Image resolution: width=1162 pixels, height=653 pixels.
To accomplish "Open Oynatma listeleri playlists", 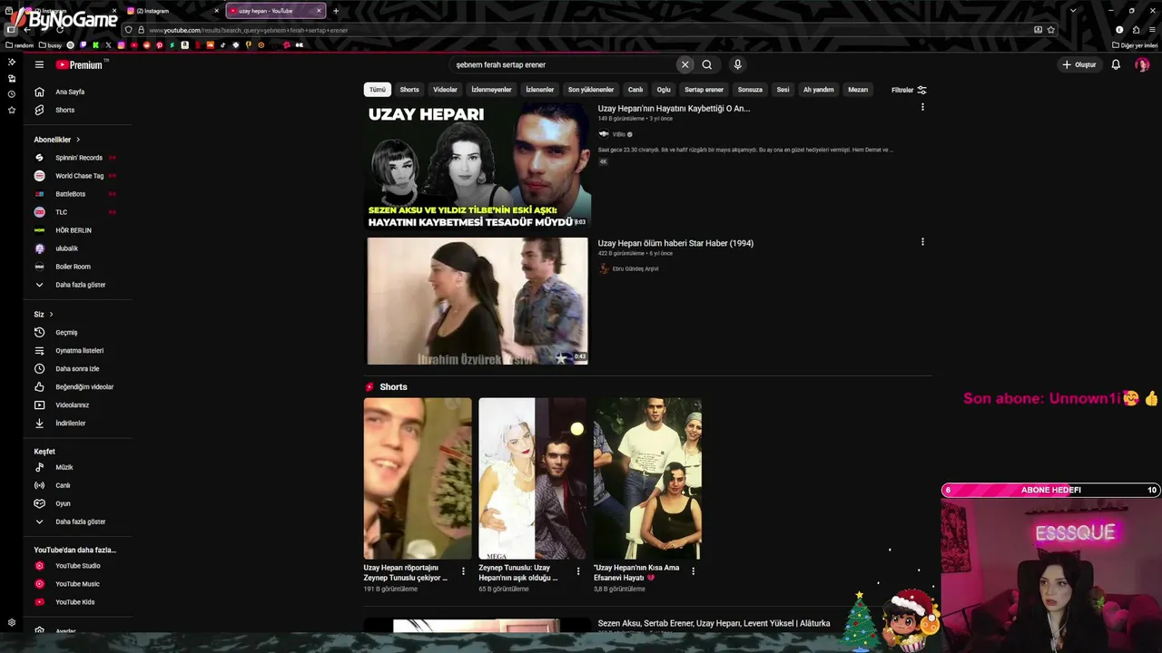I will pyautogui.click(x=77, y=351).
